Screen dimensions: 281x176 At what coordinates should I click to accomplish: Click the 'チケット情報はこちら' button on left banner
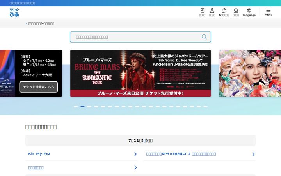tap(39, 87)
